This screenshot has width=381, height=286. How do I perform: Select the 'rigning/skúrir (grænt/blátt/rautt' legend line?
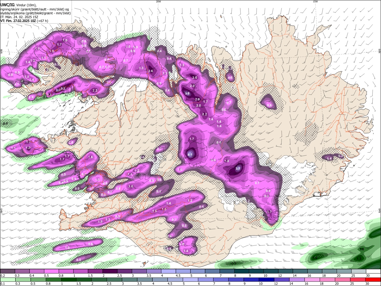coord(35,9)
